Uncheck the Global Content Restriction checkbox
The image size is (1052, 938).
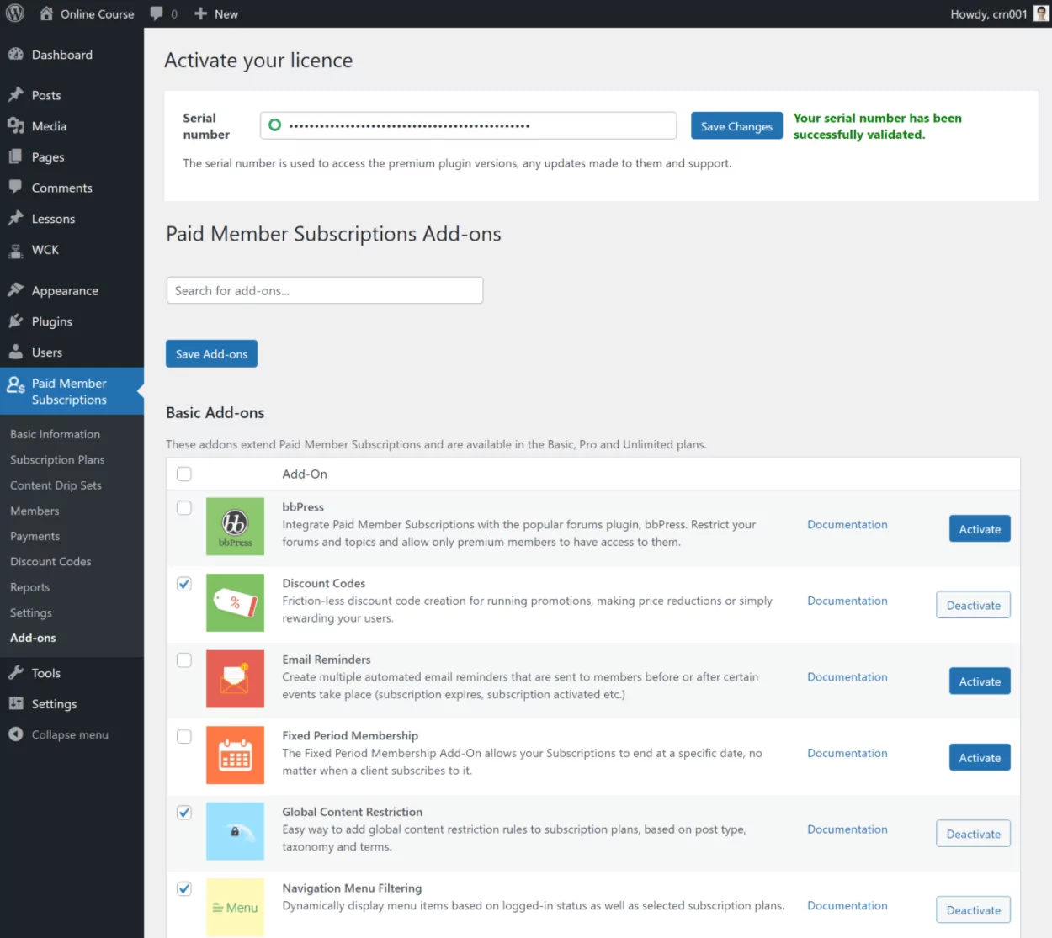184,812
